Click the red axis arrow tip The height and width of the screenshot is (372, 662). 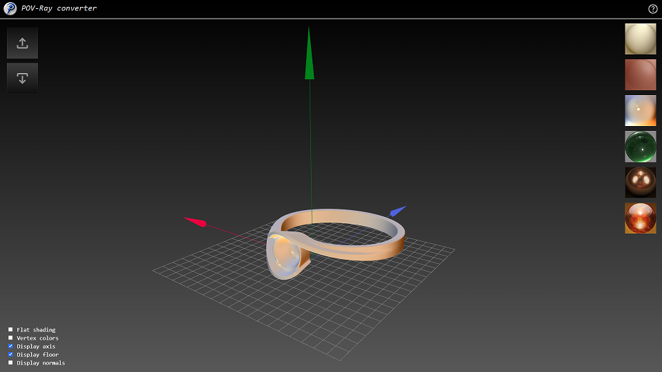pos(195,221)
